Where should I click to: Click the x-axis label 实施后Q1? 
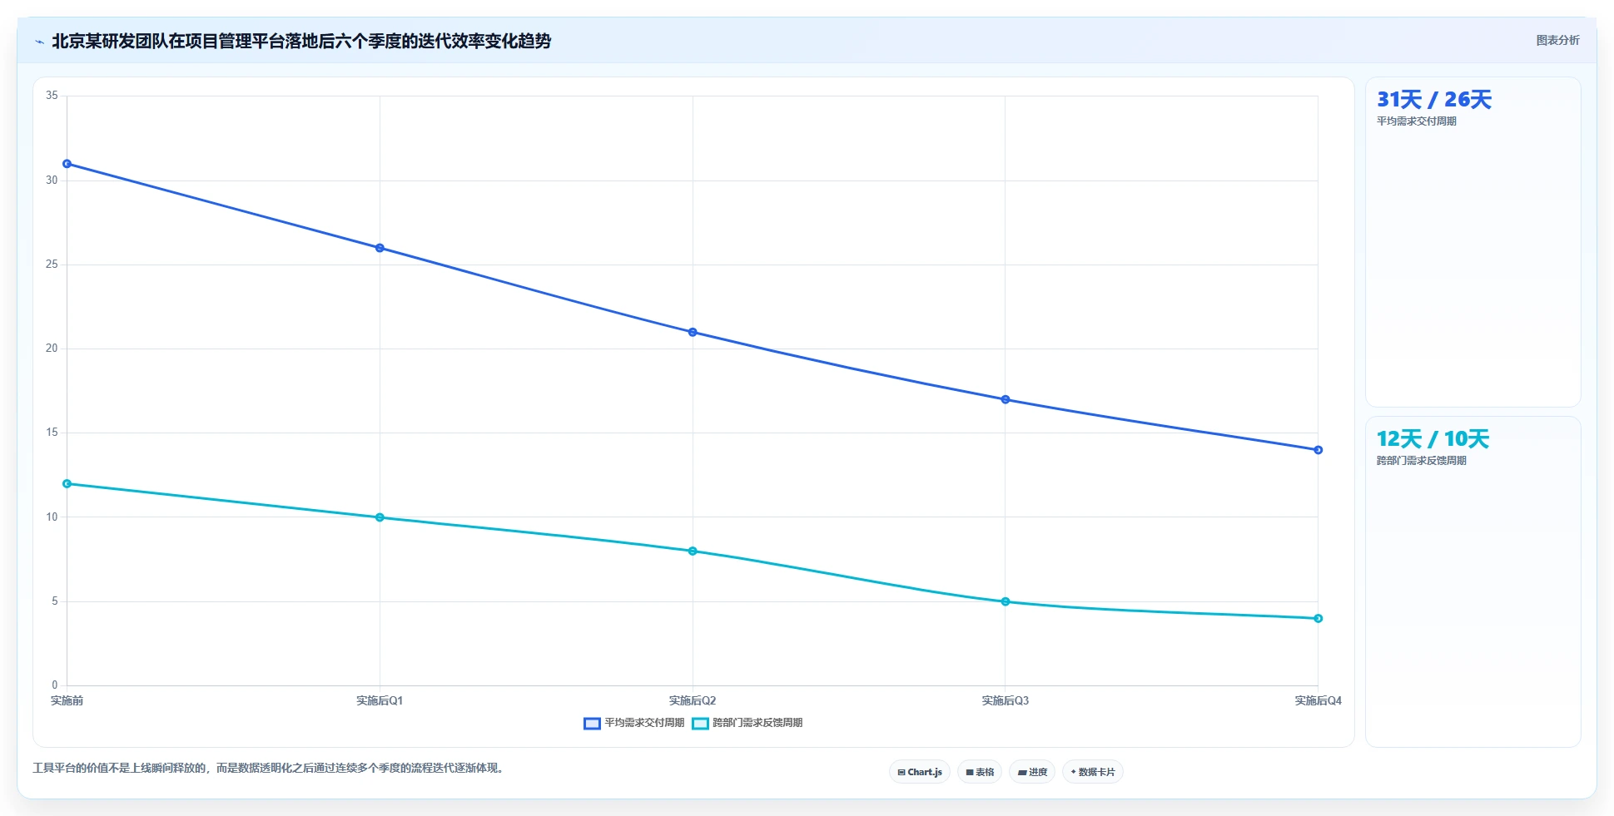[380, 700]
